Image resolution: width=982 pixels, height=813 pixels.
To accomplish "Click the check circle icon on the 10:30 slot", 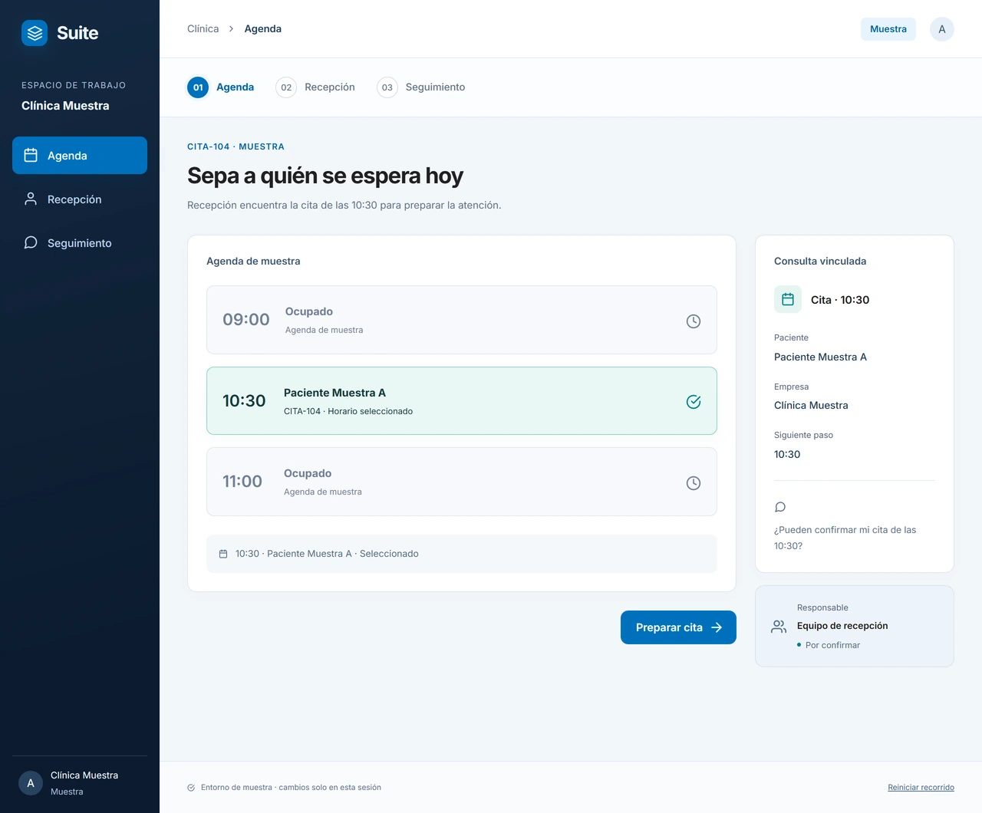I will [694, 402].
